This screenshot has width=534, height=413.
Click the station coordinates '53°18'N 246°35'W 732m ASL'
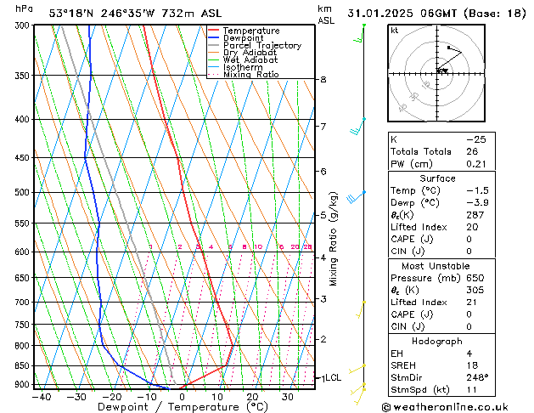point(135,14)
